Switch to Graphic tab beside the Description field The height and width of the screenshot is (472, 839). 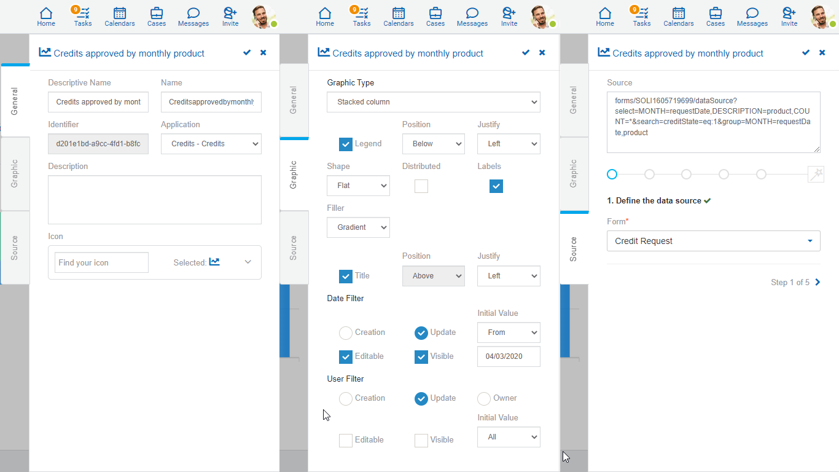15,174
